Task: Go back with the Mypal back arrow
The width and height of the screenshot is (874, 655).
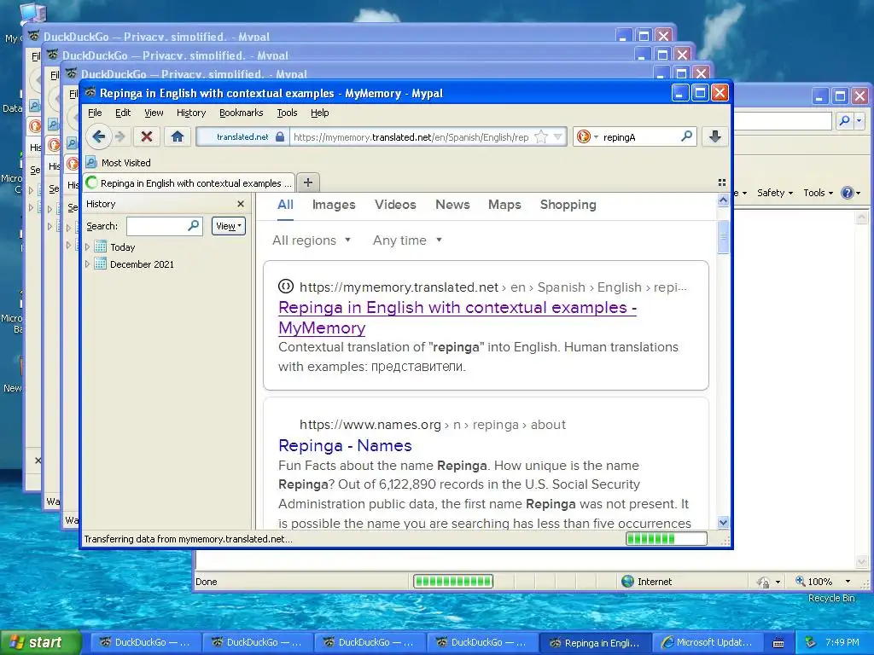Action: coord(99,136)
